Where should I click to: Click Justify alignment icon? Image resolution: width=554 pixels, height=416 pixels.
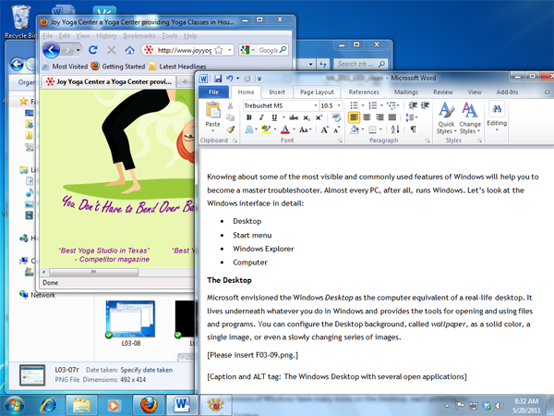point(392,117)
